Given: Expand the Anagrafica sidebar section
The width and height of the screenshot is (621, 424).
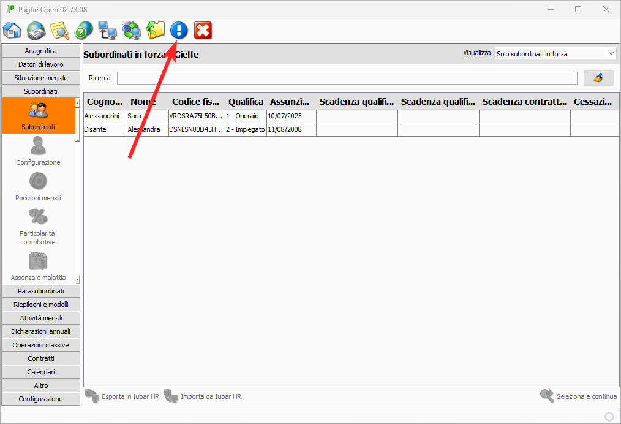Looking at the screenshot, I should [x=41, y=51].
